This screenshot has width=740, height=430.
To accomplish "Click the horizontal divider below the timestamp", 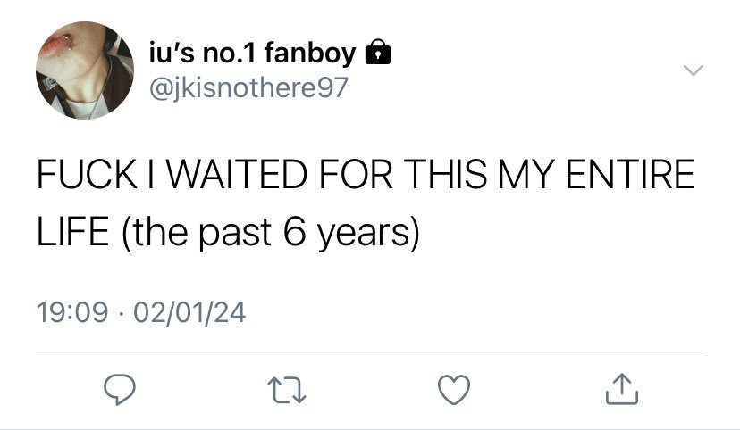I will pyautogui.click(x=370, y=351).
